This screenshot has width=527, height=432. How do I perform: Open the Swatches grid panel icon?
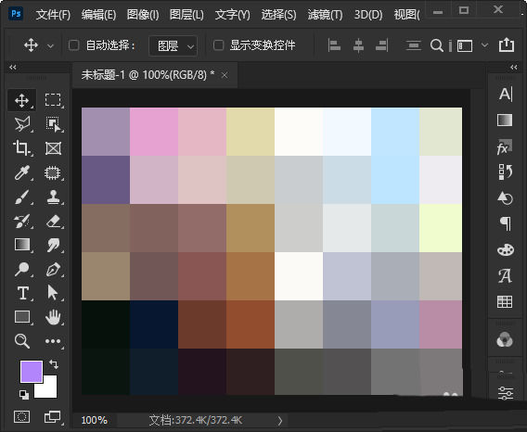click(x=505, y=301)
